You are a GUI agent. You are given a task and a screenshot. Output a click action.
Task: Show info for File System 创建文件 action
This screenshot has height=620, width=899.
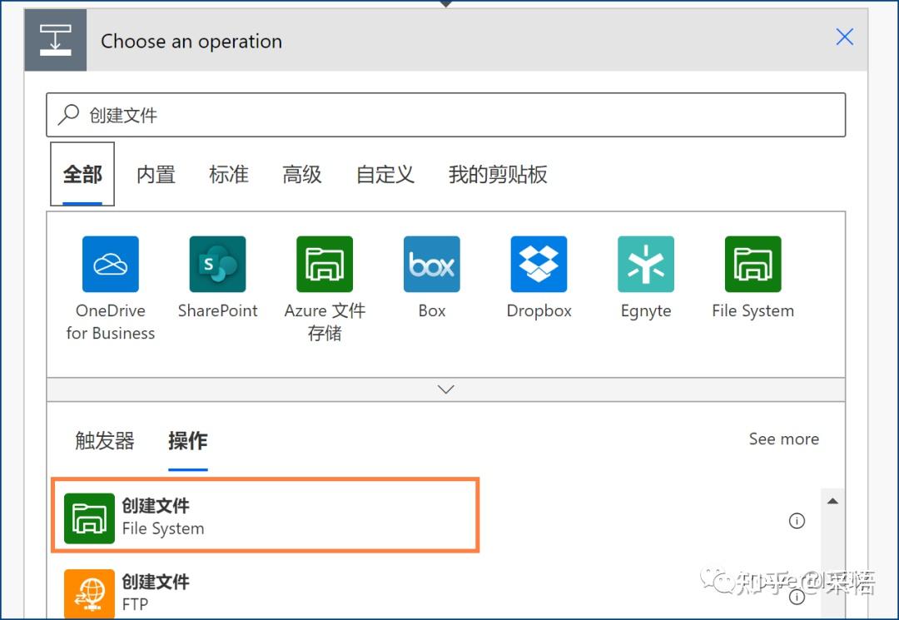[797, 521]
